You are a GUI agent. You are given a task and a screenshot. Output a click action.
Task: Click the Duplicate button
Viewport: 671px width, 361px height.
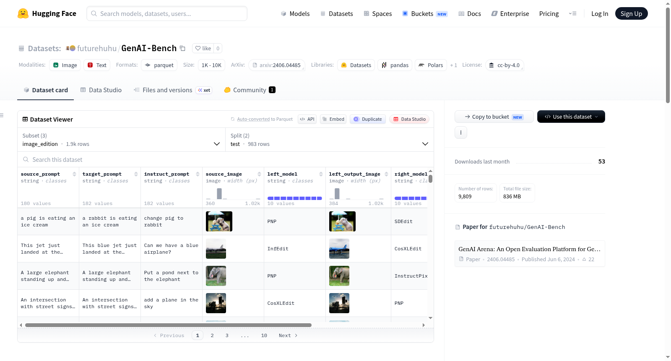point(368,119)
